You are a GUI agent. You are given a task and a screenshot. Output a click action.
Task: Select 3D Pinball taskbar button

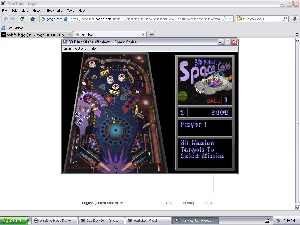(x=195, y=221)
